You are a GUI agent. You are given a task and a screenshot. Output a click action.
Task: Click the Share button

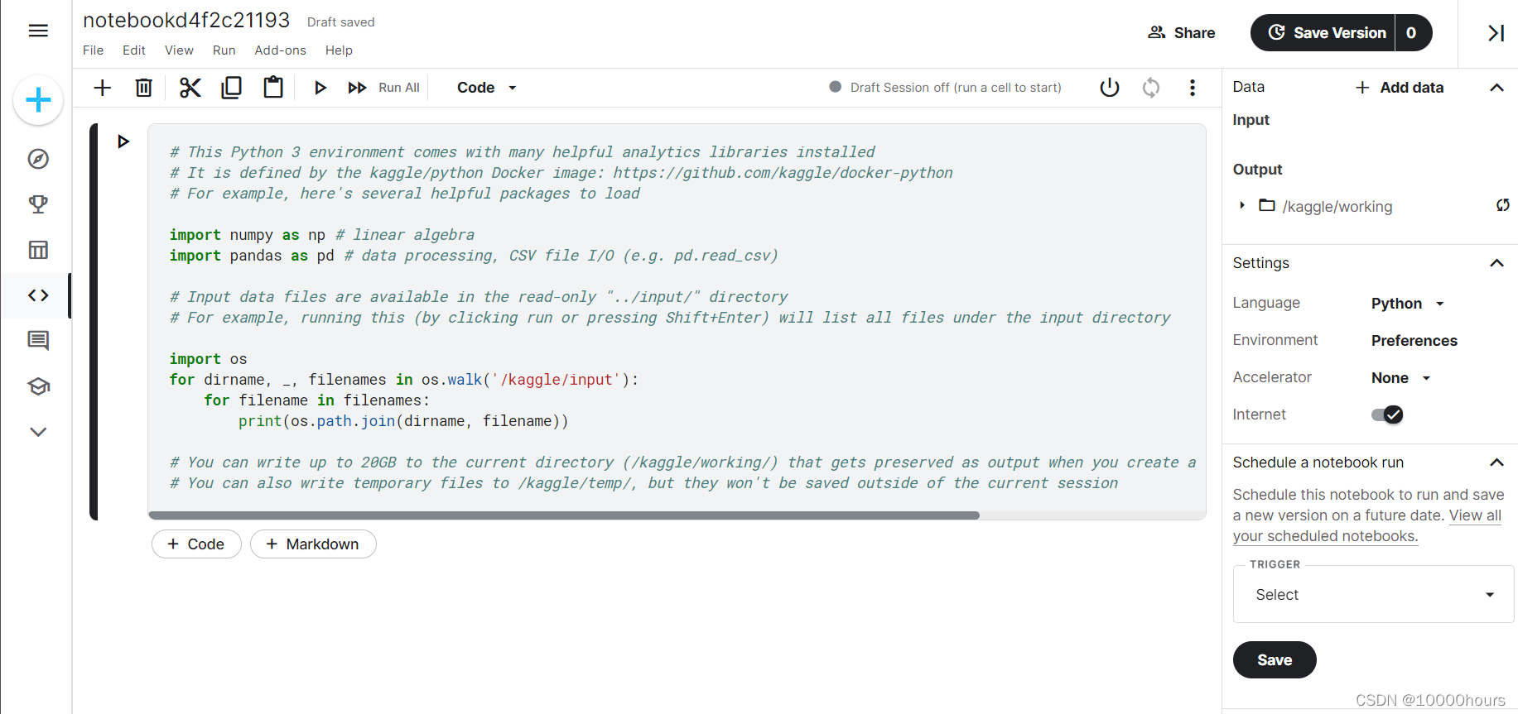(x=1182, y=33)
